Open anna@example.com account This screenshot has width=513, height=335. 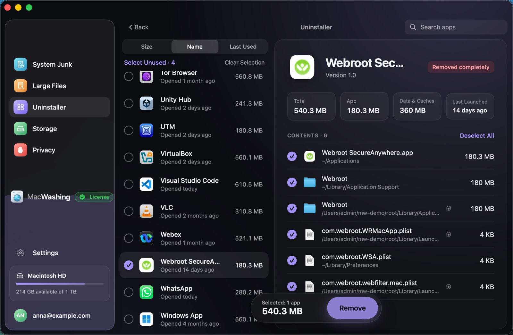coord(60,315)
